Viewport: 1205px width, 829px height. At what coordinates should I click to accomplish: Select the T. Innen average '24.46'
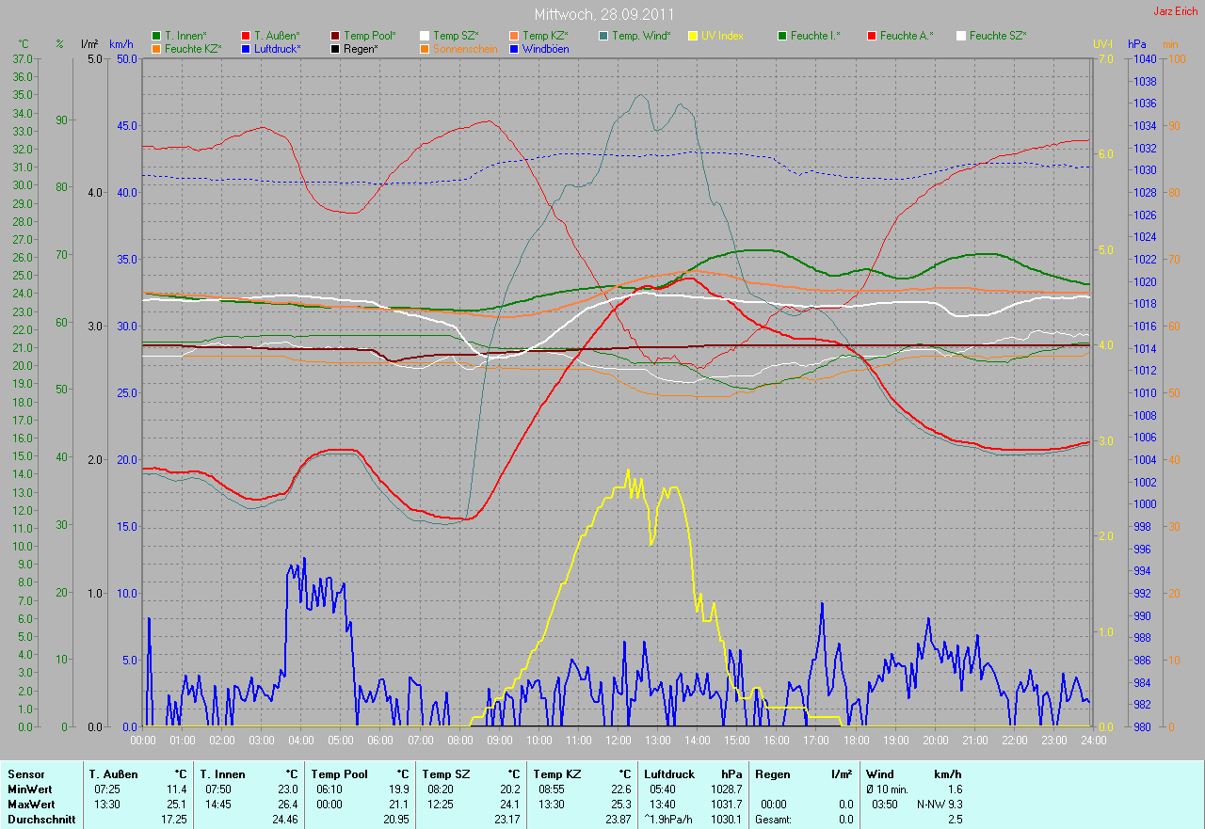click(x=284, y=820)
